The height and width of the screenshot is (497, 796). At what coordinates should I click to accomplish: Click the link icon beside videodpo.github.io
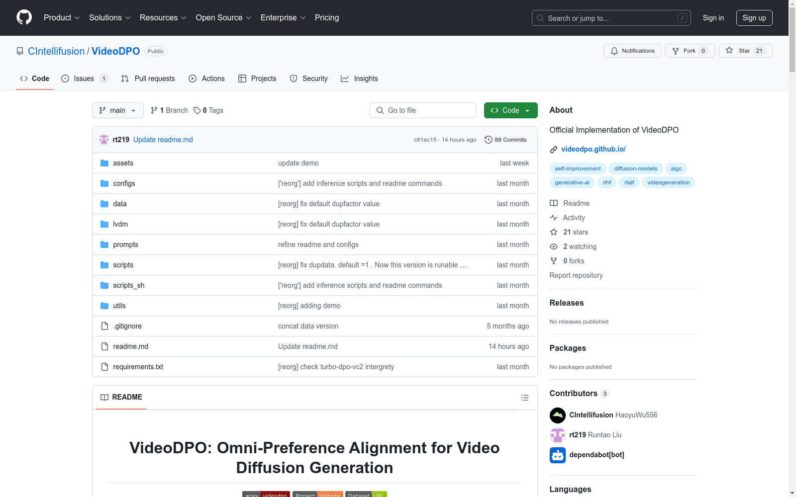554,150
